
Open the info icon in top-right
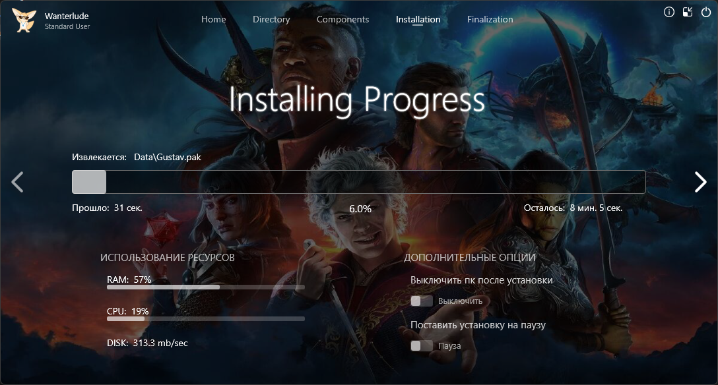click(x=669, y=12)
